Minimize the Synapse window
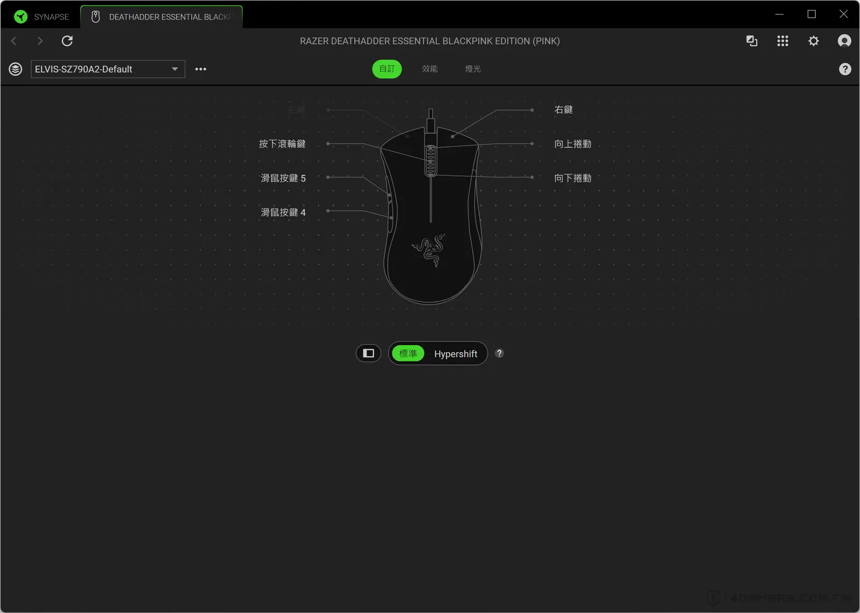860x613 pixels. click(x=779, y=14)
